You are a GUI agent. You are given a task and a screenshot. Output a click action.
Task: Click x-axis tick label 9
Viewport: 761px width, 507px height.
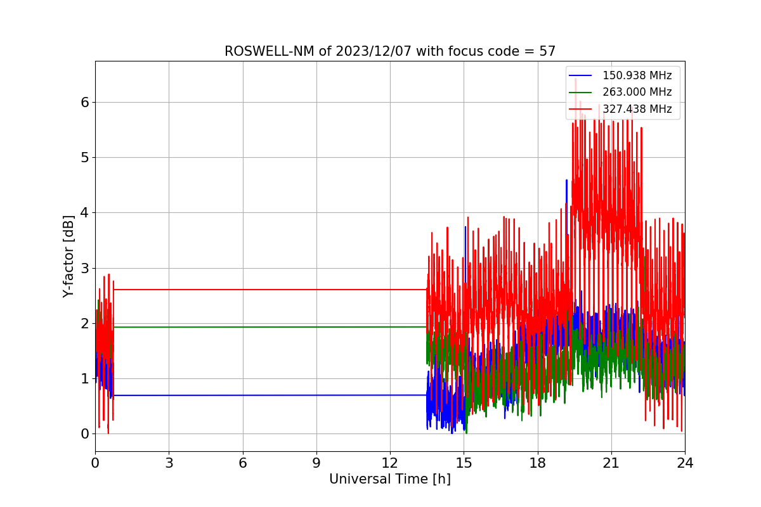[x=316, y=463]
